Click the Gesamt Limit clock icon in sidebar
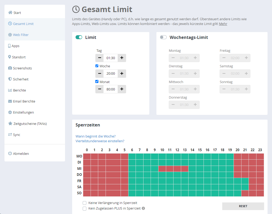The image size is (272, 214). pos(10,24)
